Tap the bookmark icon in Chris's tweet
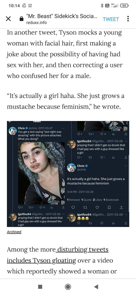Image resolution: width=136 pixels, height=295 pixels. pos(109,207)
